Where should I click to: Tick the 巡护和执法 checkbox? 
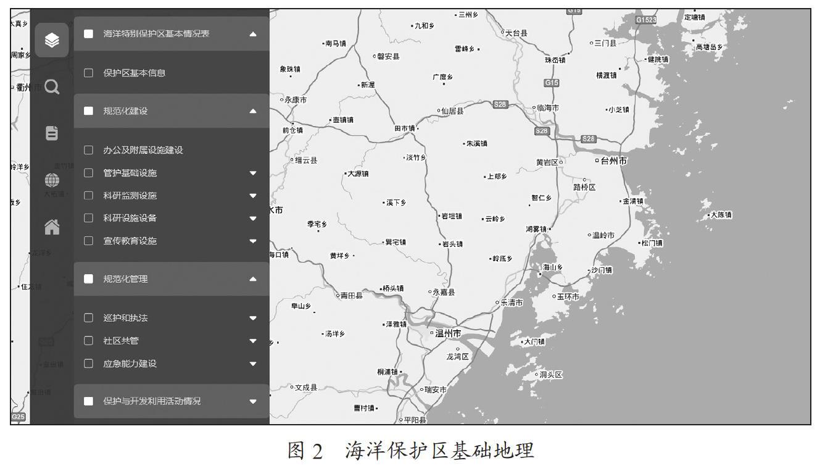pos(88,318)
